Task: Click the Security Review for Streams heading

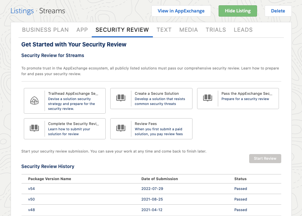Action: tap(52, 56)
